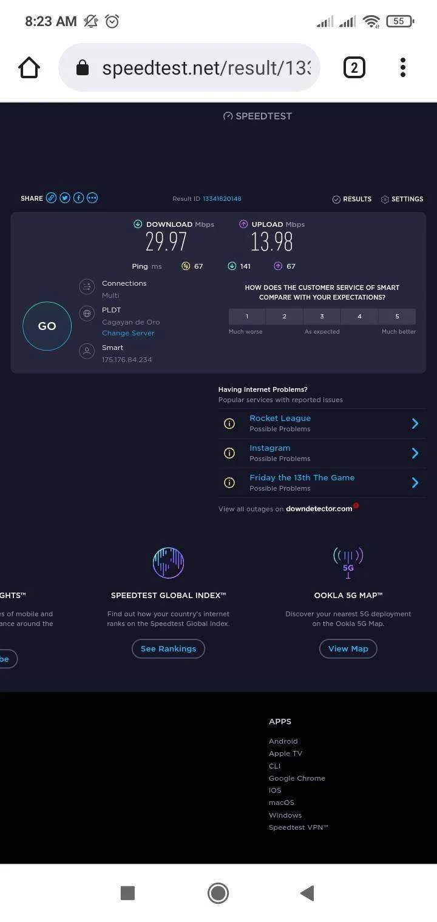Share result on Twitter icon
Image resolution: width=437 pixels, height=922 pixels.
tap(65, 198)
